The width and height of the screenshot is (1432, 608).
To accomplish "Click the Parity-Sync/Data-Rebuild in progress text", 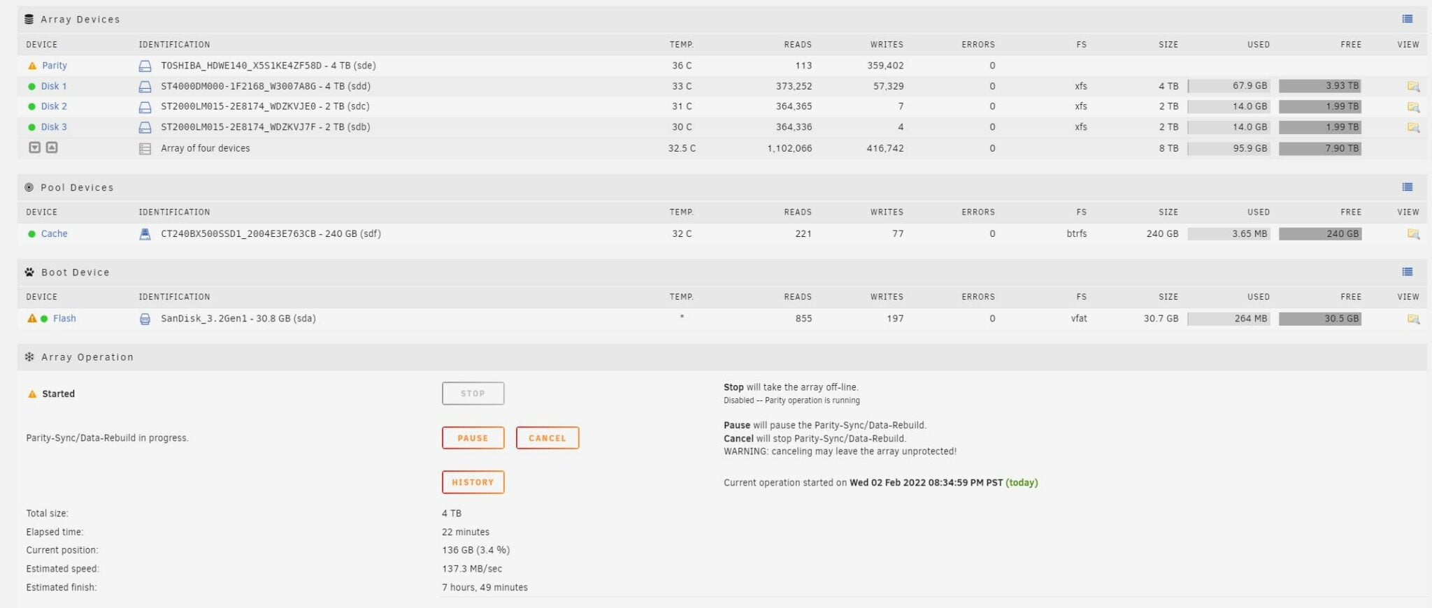I will click(107, 438).
